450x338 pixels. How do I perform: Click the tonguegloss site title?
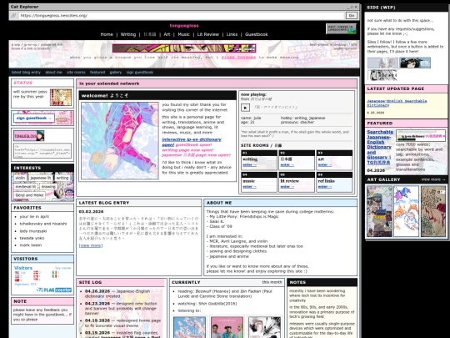coord(184,26)
